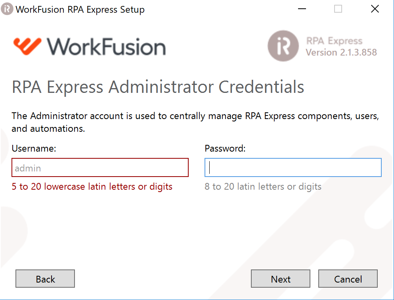The image size is (394, 300).
Task: Click the Password label
Action: click(225, 148)
